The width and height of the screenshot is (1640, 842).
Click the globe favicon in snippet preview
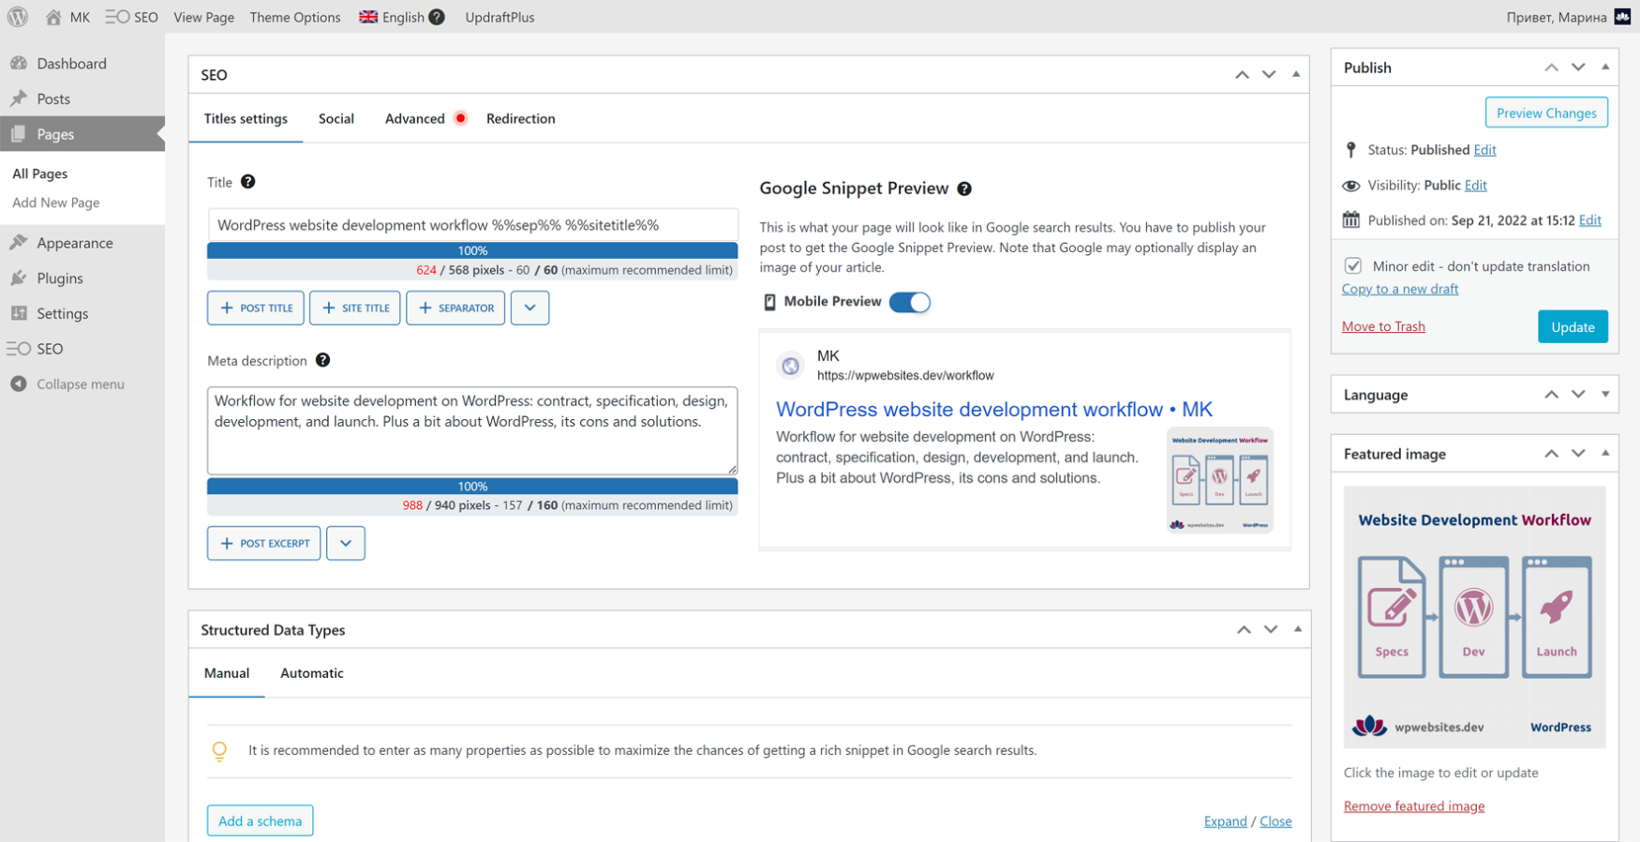coord(791,366)
